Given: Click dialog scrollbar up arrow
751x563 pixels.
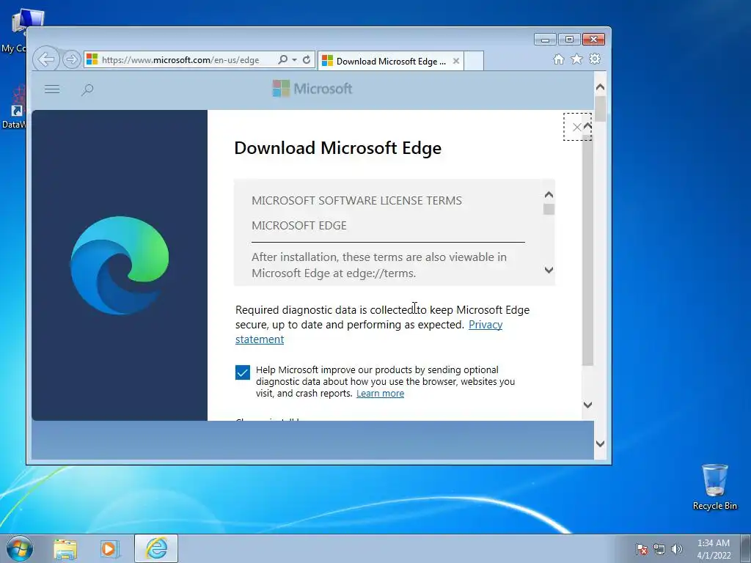Looking at the screenshot, I should pyautogui.click(x=587, y=126).
